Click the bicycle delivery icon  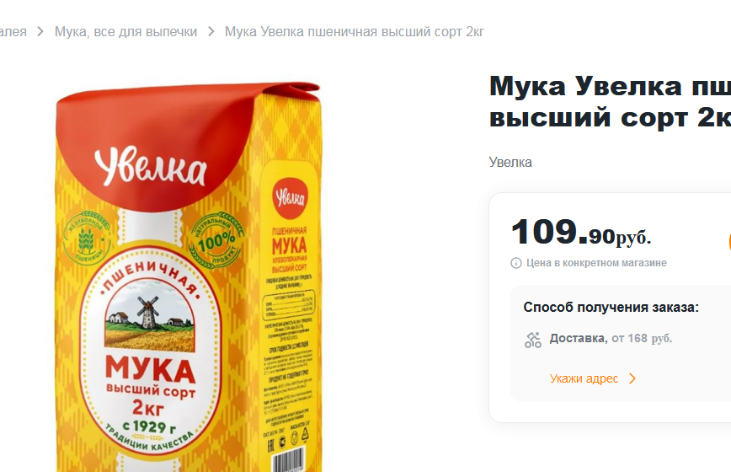click(x=533, y=340)
